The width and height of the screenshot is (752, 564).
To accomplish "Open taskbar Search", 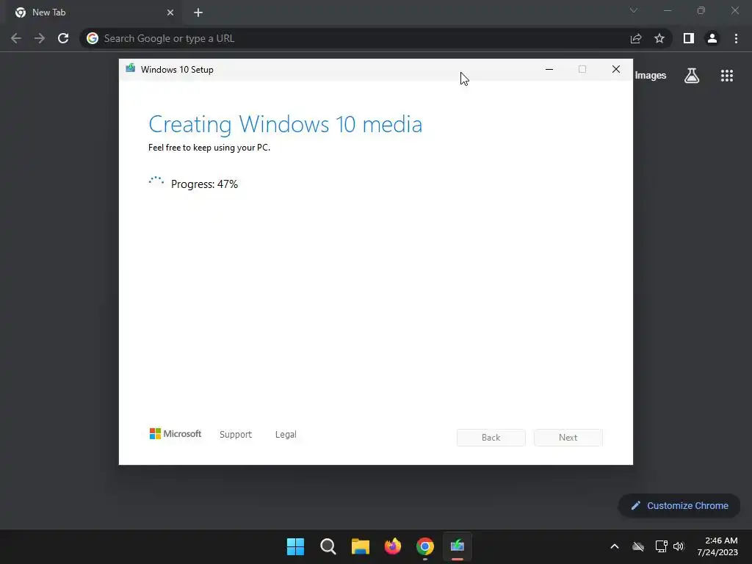I will pos(328,546).
